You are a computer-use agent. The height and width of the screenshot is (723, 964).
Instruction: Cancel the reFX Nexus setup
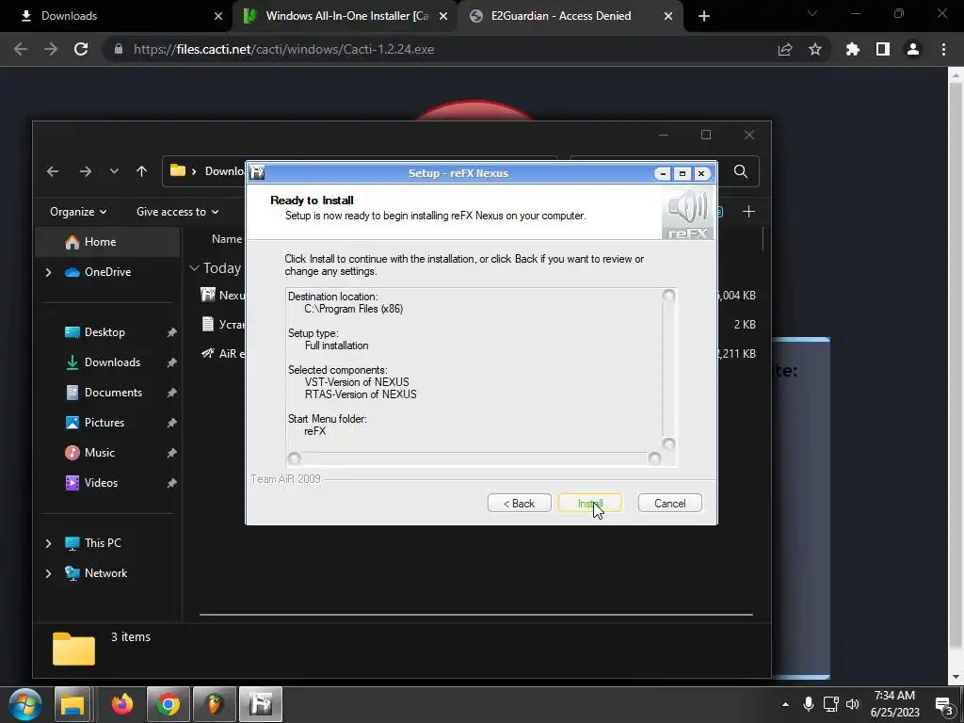click(x=669, y=503)
